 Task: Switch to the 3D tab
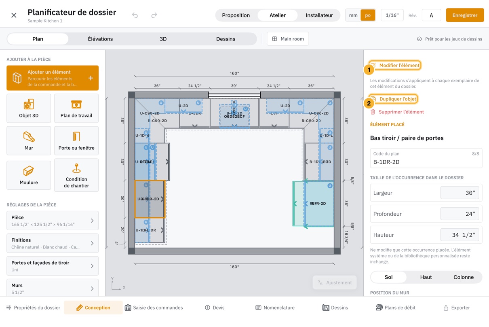[163, 39]
